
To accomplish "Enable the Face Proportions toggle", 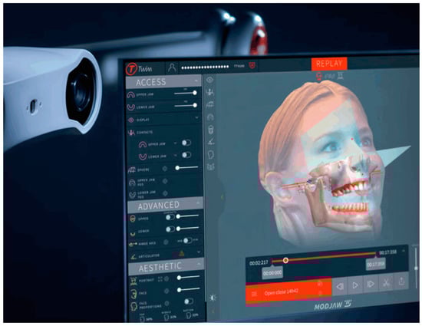I will (x=189, y=301).
